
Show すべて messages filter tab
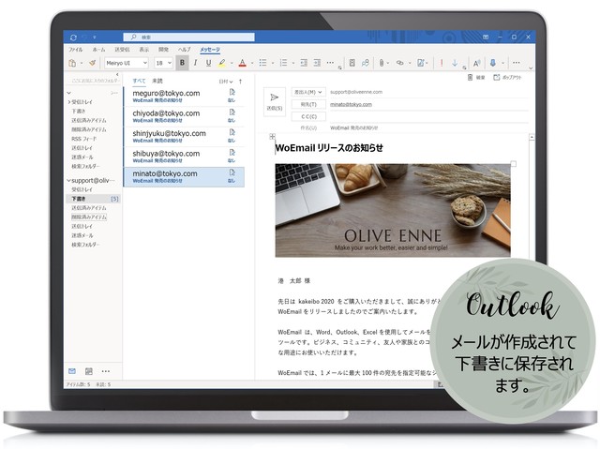pyautogui.click(x=139, y=81)
